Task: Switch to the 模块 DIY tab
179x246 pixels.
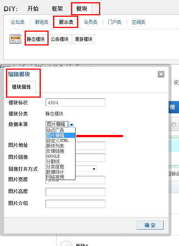Action: (x=81, y=9)
